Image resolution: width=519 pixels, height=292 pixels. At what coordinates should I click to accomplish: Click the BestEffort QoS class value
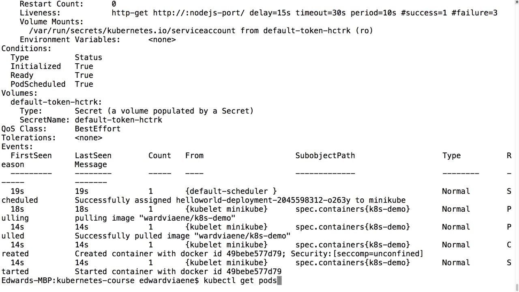pyautogui.click(x=98, y=129)
